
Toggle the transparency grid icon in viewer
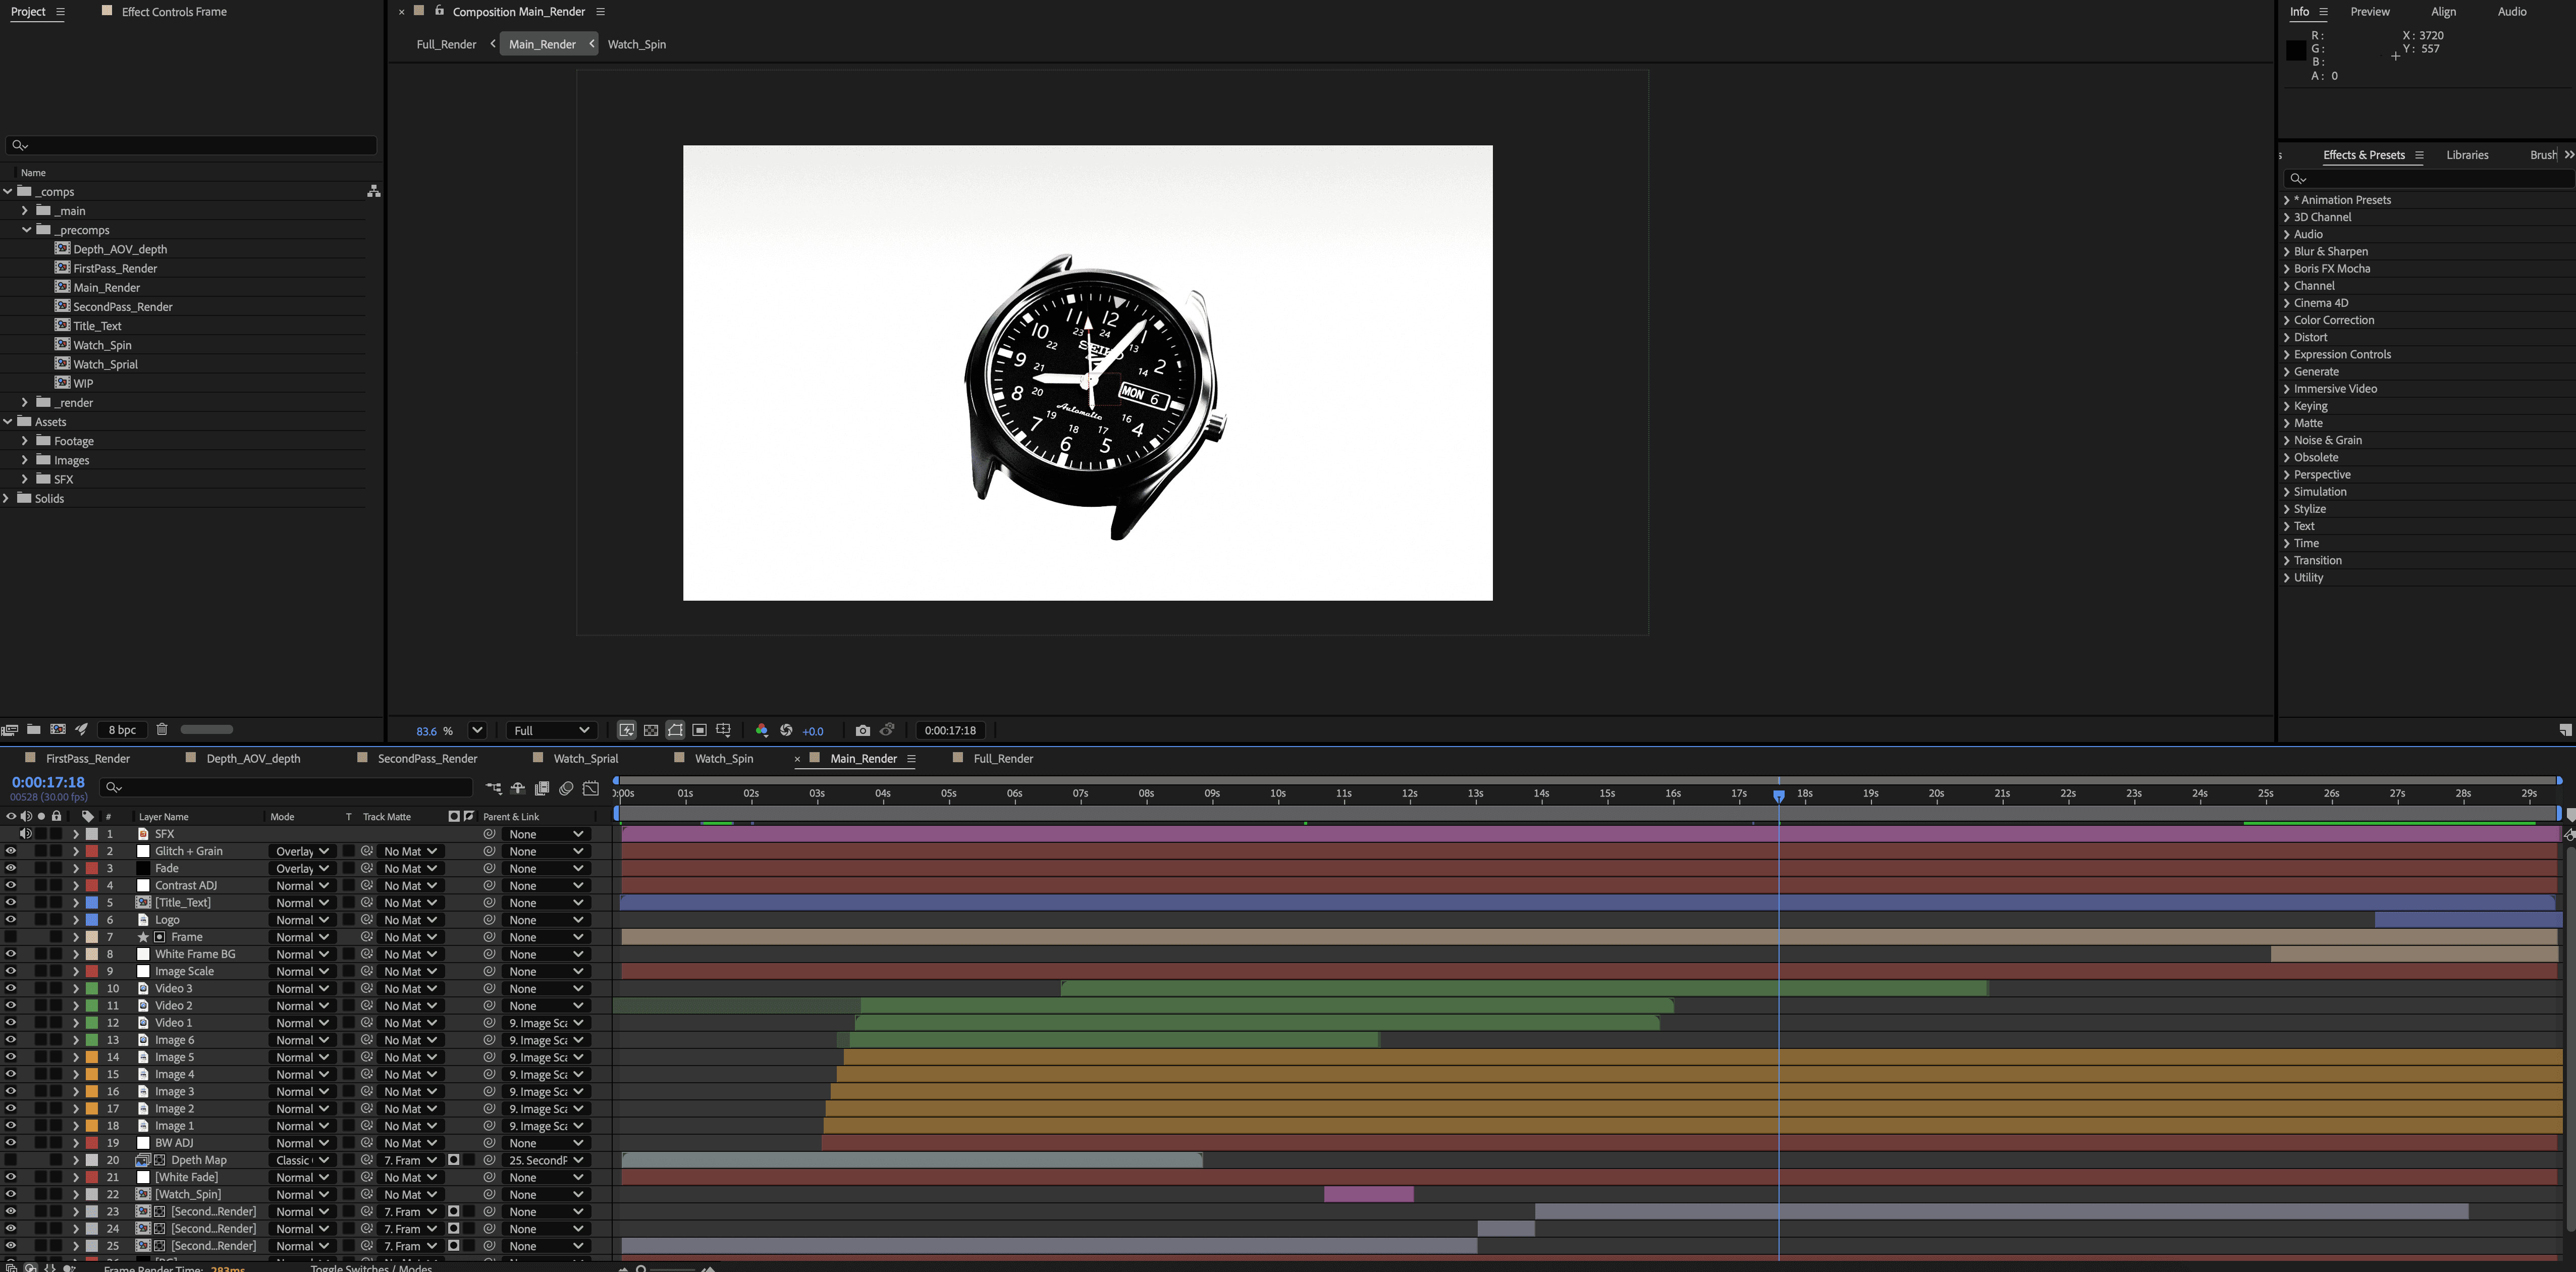pos(651,730)
